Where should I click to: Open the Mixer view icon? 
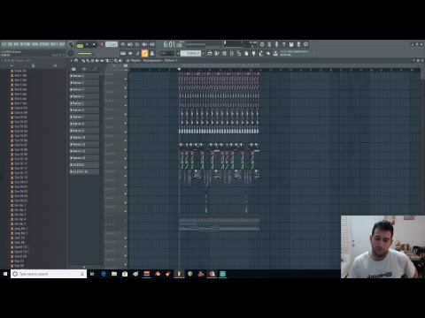point(232,53)
